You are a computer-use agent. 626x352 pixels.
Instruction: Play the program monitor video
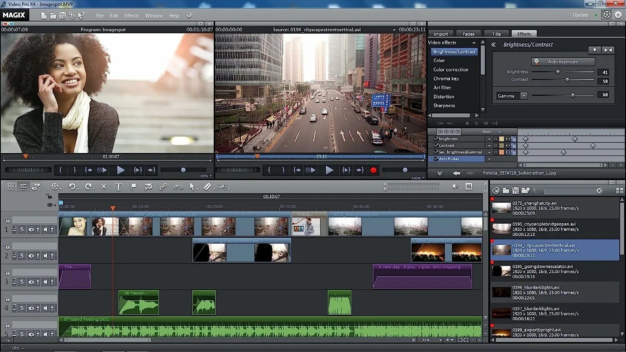pos(121,170)
